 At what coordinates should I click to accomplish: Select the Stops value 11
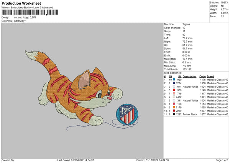(184, 31)
